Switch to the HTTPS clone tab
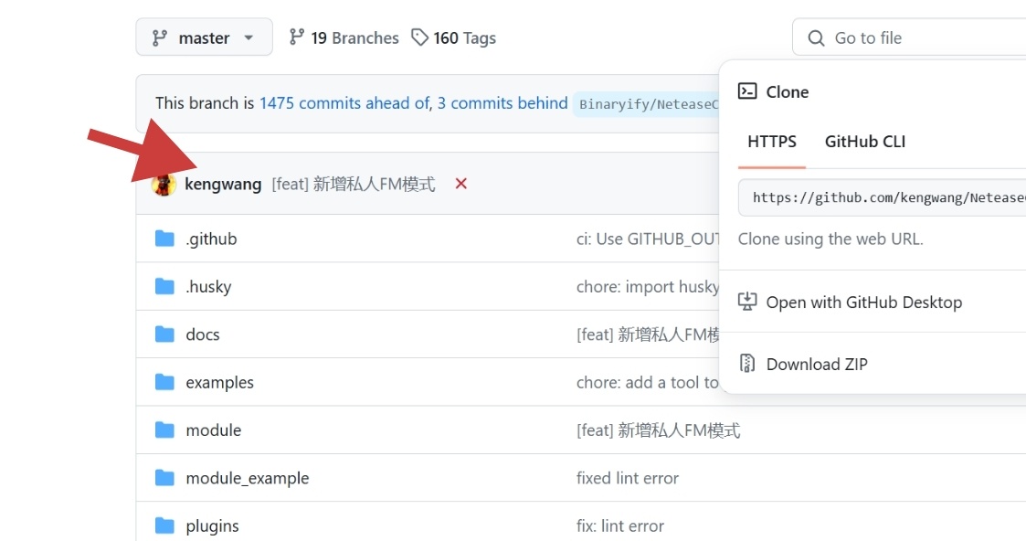The height and width of the screenshot is (541, 1026). click(772, 142)
